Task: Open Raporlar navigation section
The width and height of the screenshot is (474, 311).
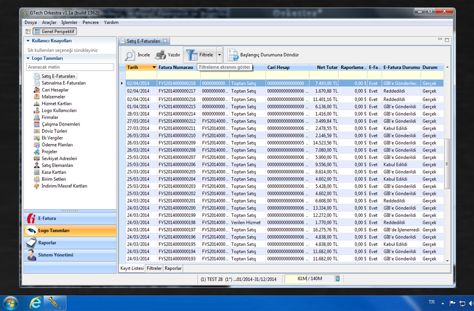Action: point(70,243)
